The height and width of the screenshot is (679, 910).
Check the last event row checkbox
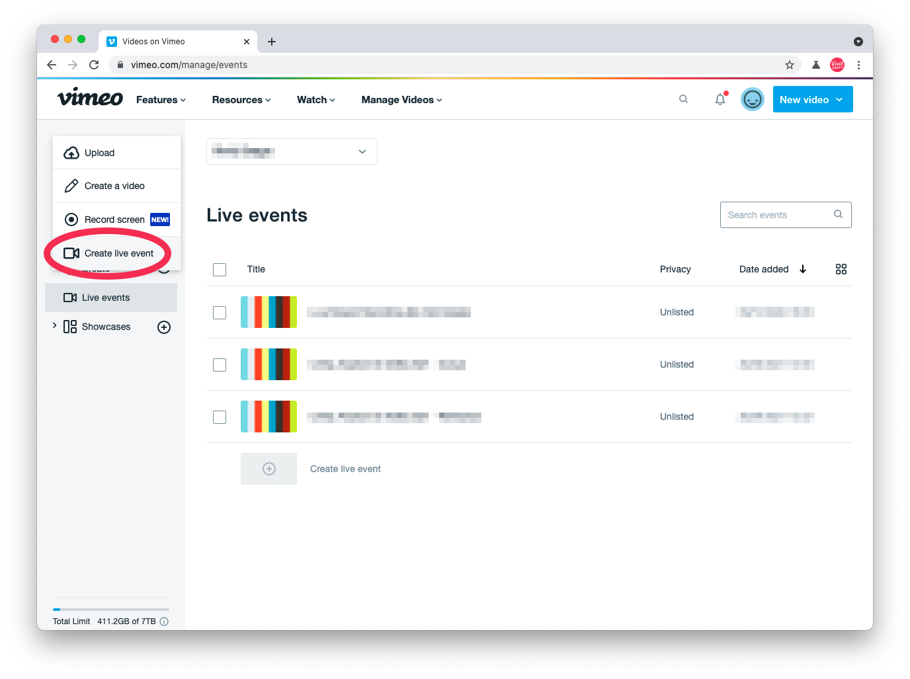tap(219, 417)
